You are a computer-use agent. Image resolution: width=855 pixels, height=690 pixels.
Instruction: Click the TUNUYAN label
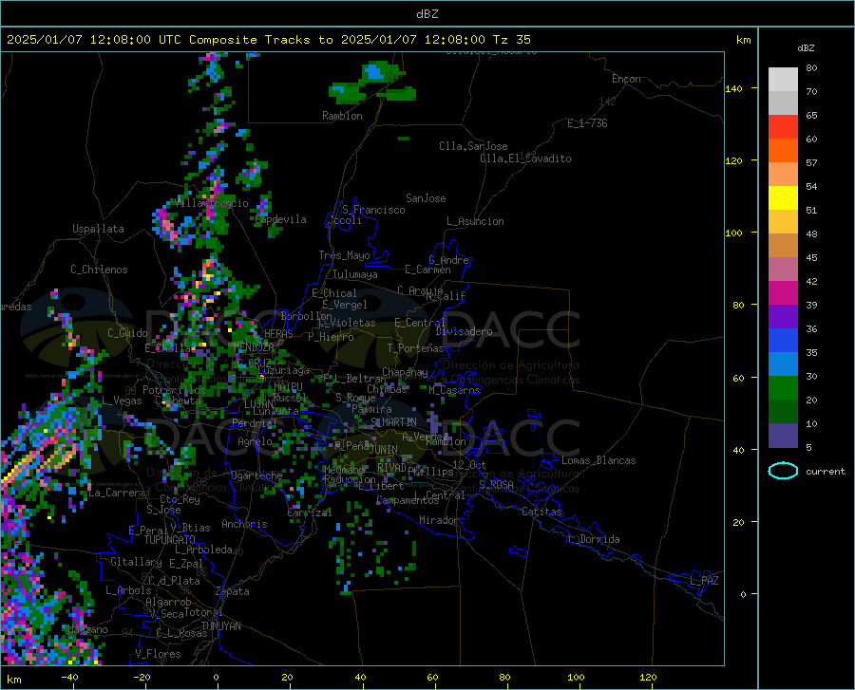click(220, 626)
